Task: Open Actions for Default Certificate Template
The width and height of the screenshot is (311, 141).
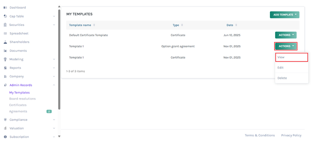Action: pos(285,35)
